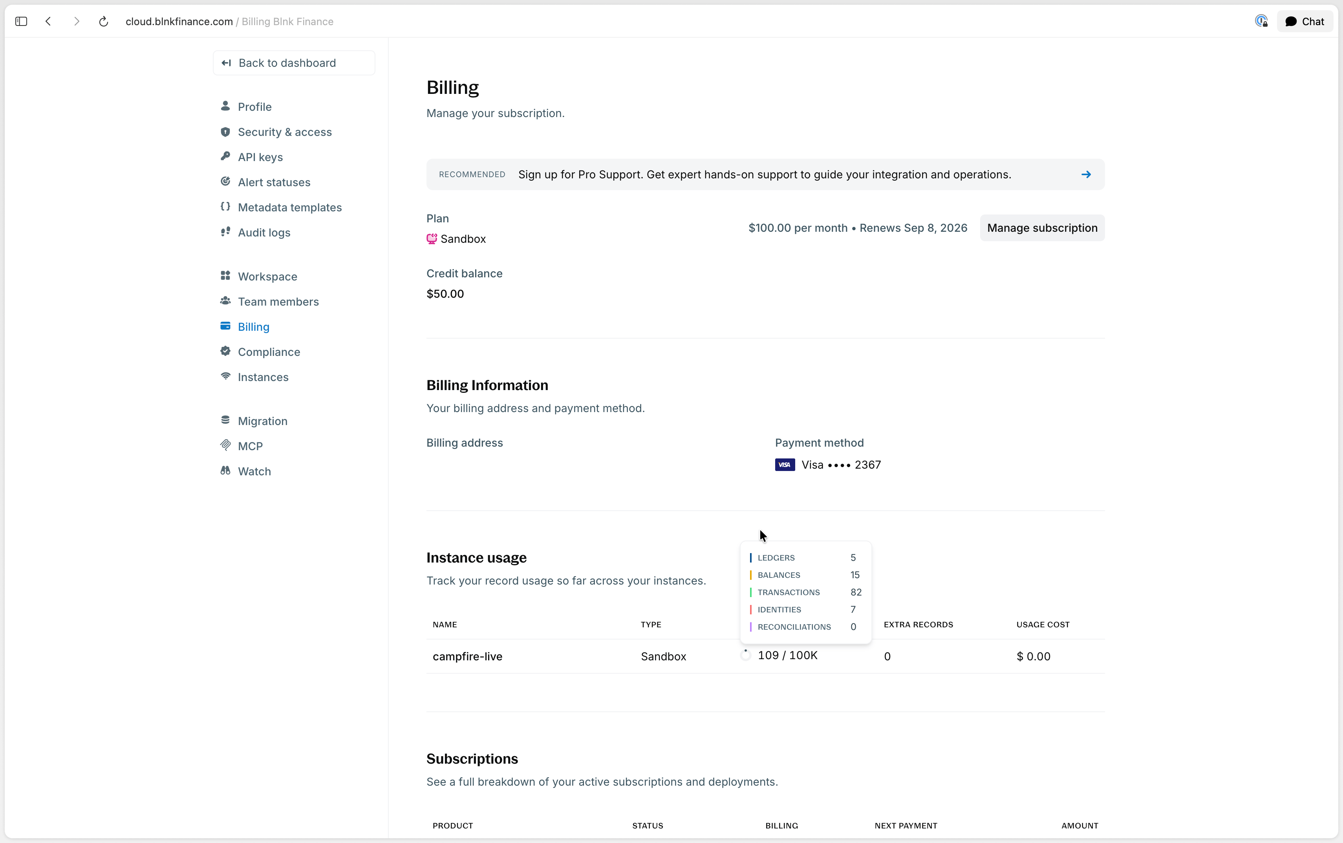Image resolution: width=1343 pixels, height=843 pixels.
Task: Click the Sign up for Pro Support banner text
Action: 765,174
